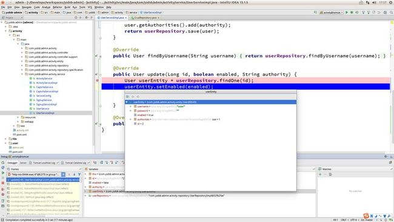
Task: Open the Refactor menu
Action: click(x=58, y=7)
